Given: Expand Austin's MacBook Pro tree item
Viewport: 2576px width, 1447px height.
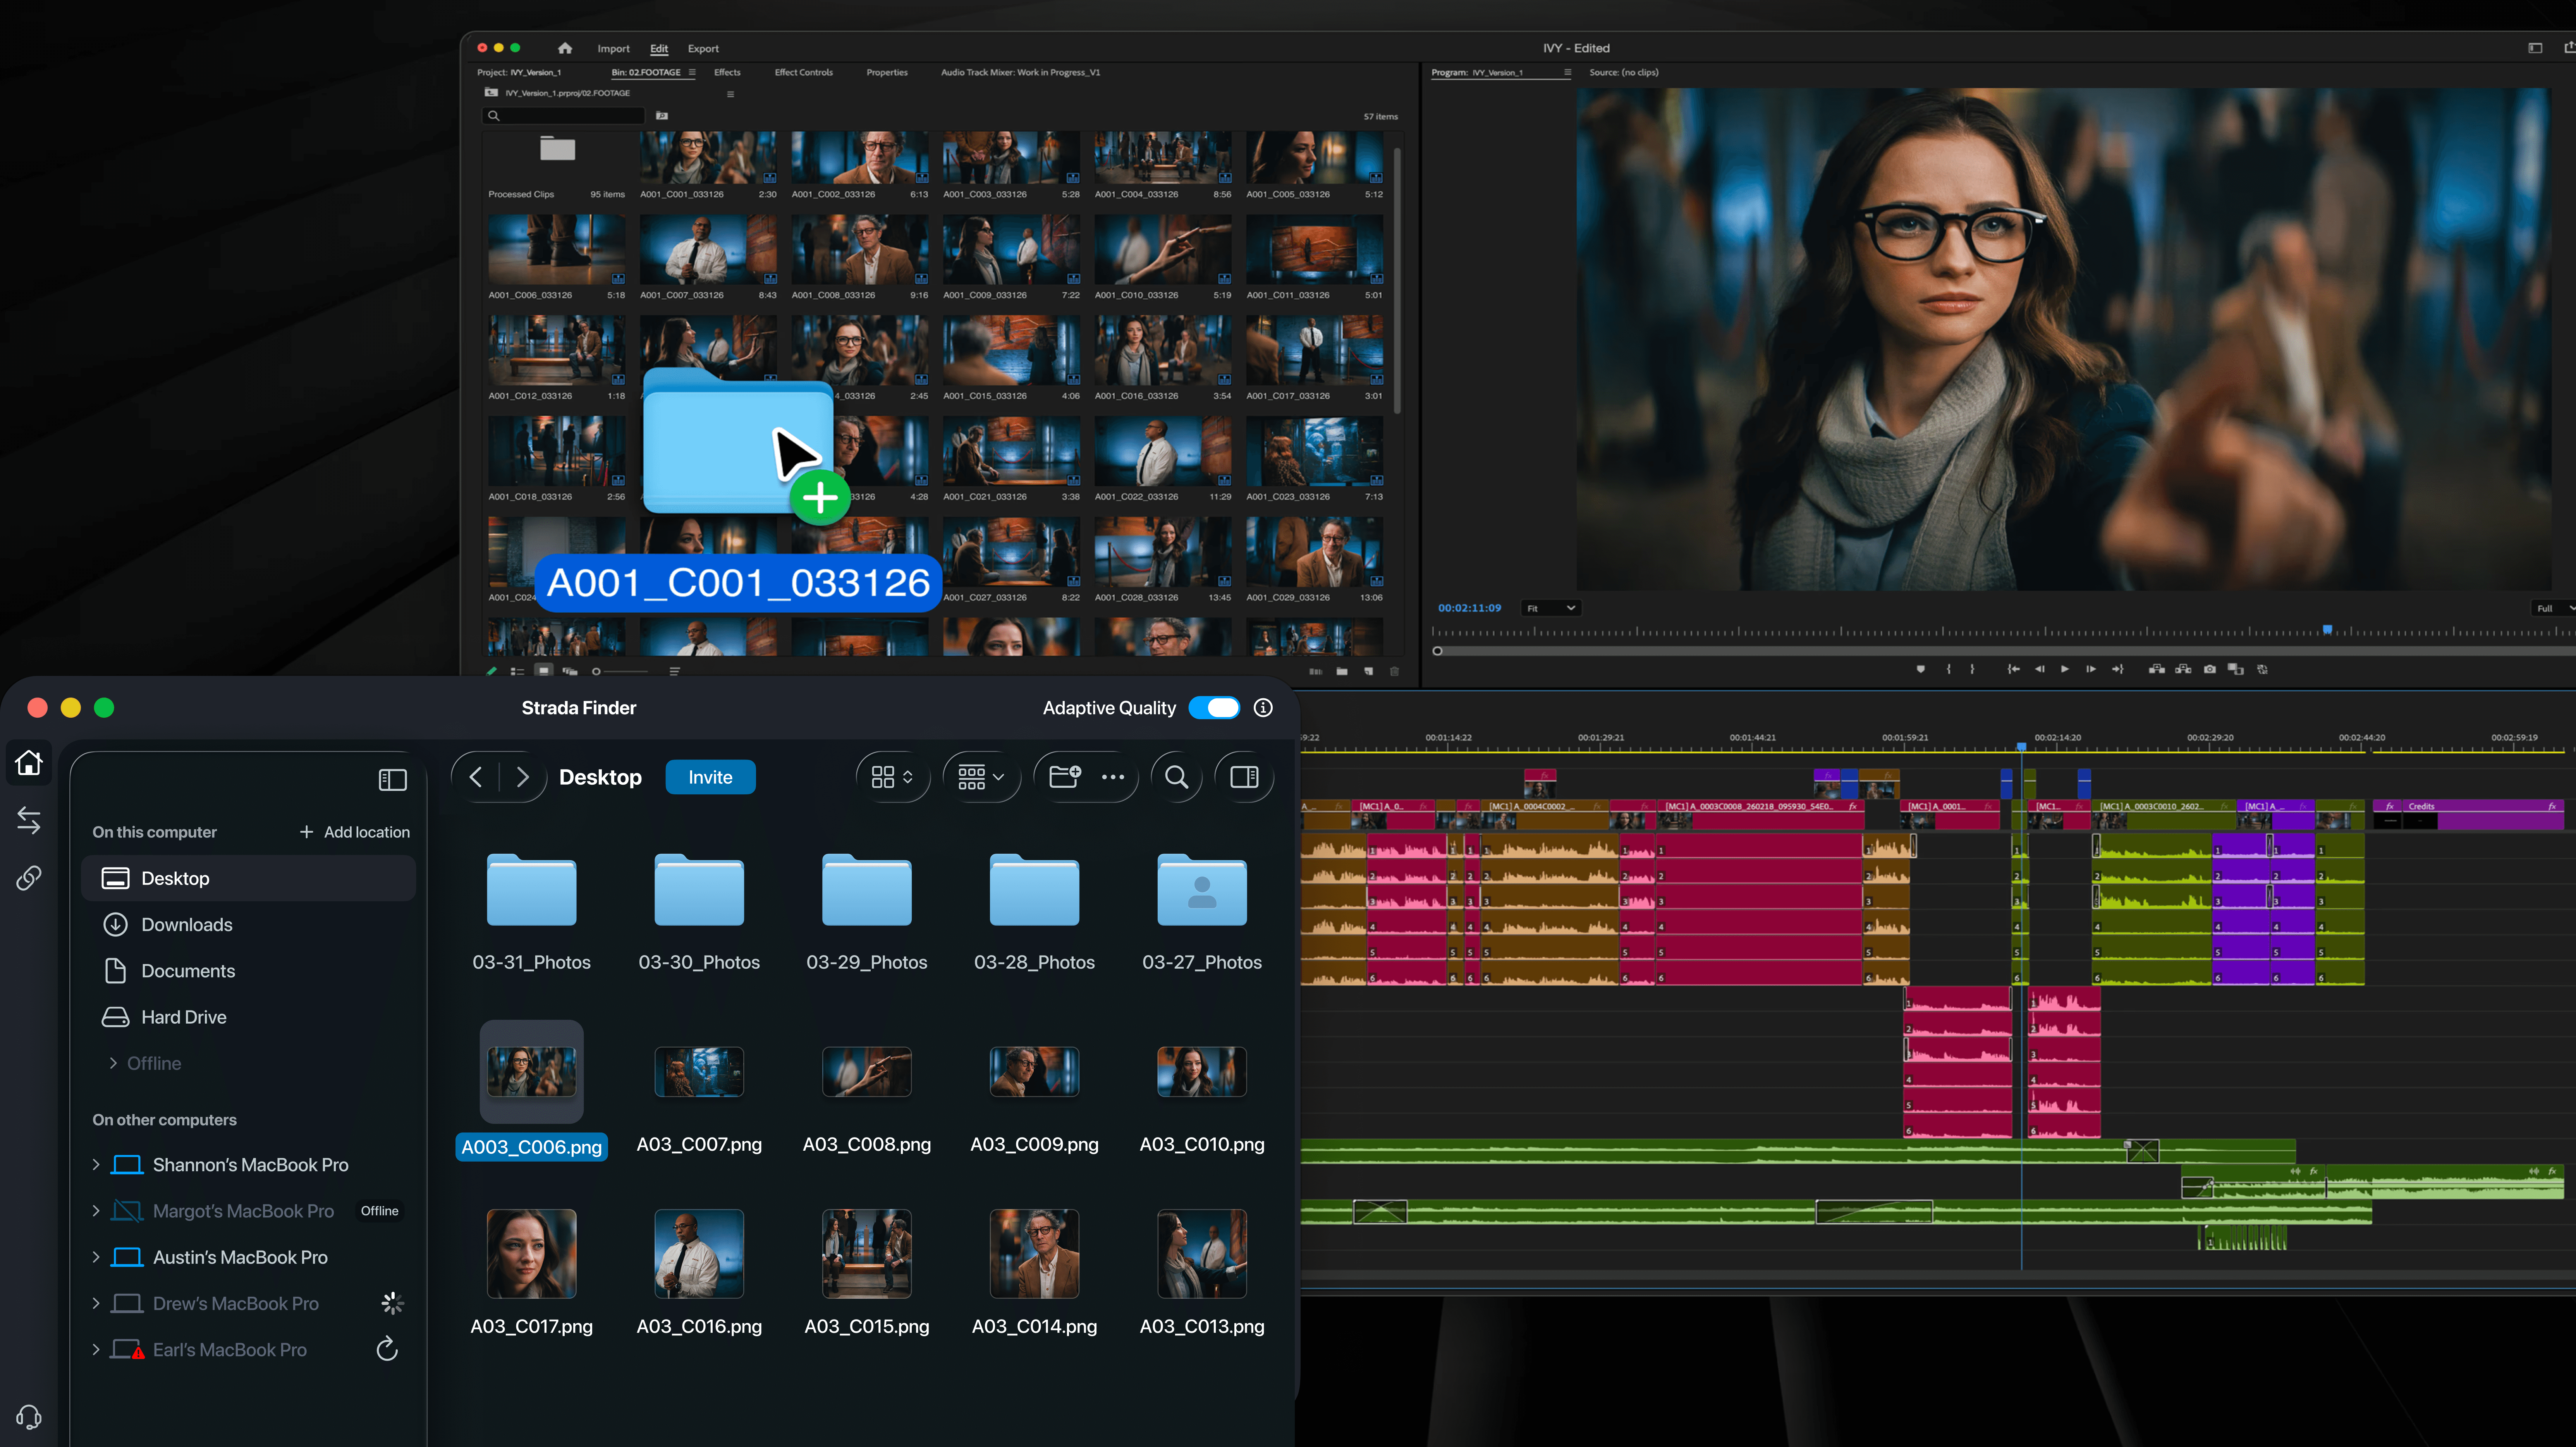Looking at the screenshot, I should coord(96,1257).
